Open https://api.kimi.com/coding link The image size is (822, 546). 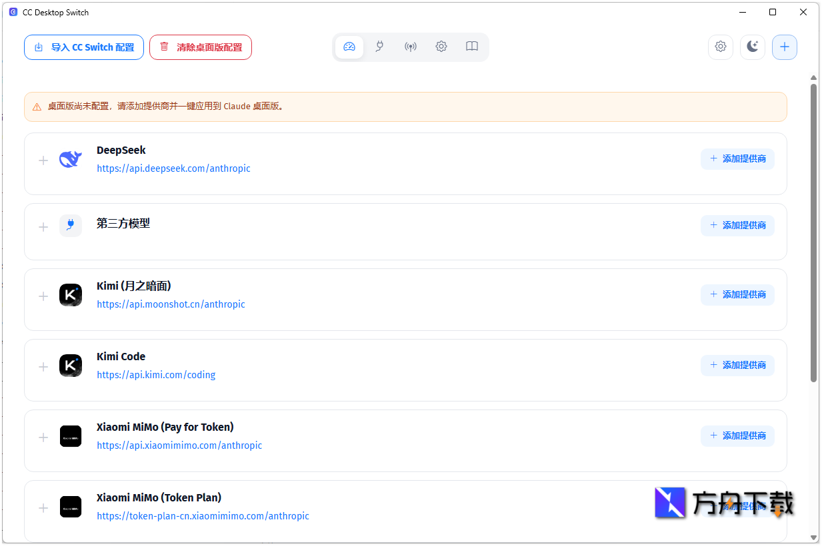coord(156,375)
